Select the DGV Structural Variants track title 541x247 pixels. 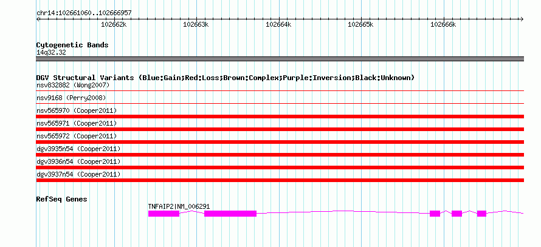click(226, 78)
